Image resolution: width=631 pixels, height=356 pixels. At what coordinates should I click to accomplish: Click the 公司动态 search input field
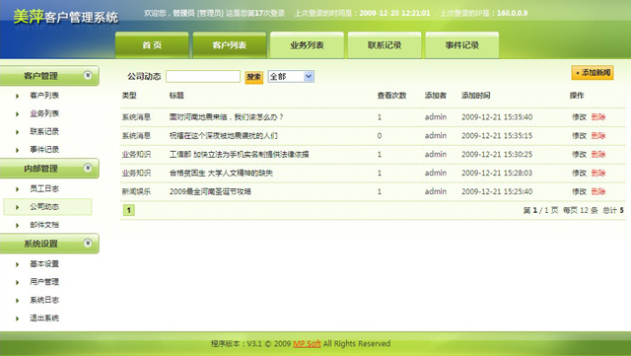coord(203,76)
